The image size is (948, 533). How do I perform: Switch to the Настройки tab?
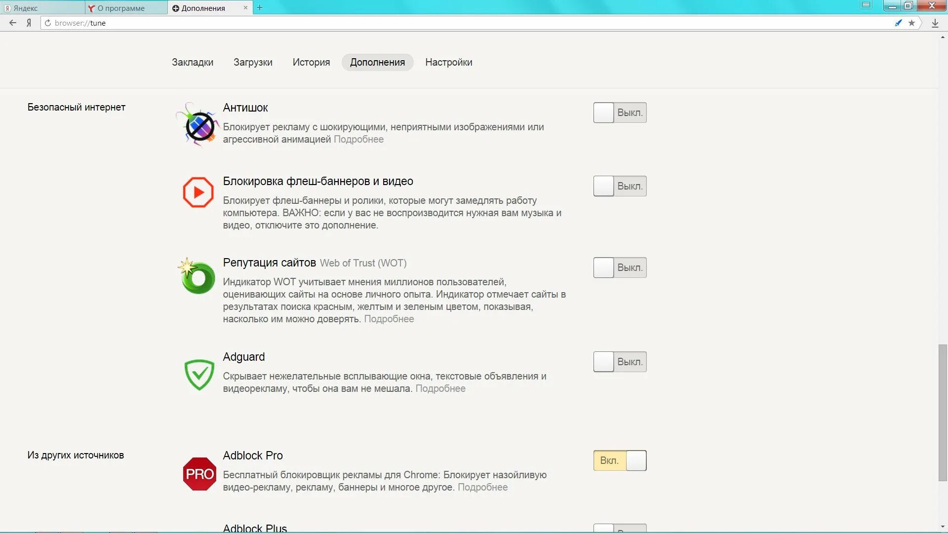pos(448,62)
